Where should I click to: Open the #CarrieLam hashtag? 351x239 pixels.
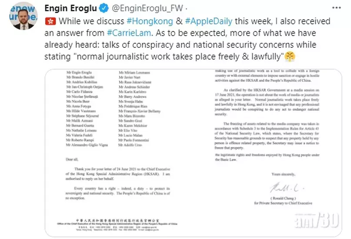(x=129, y=33)
